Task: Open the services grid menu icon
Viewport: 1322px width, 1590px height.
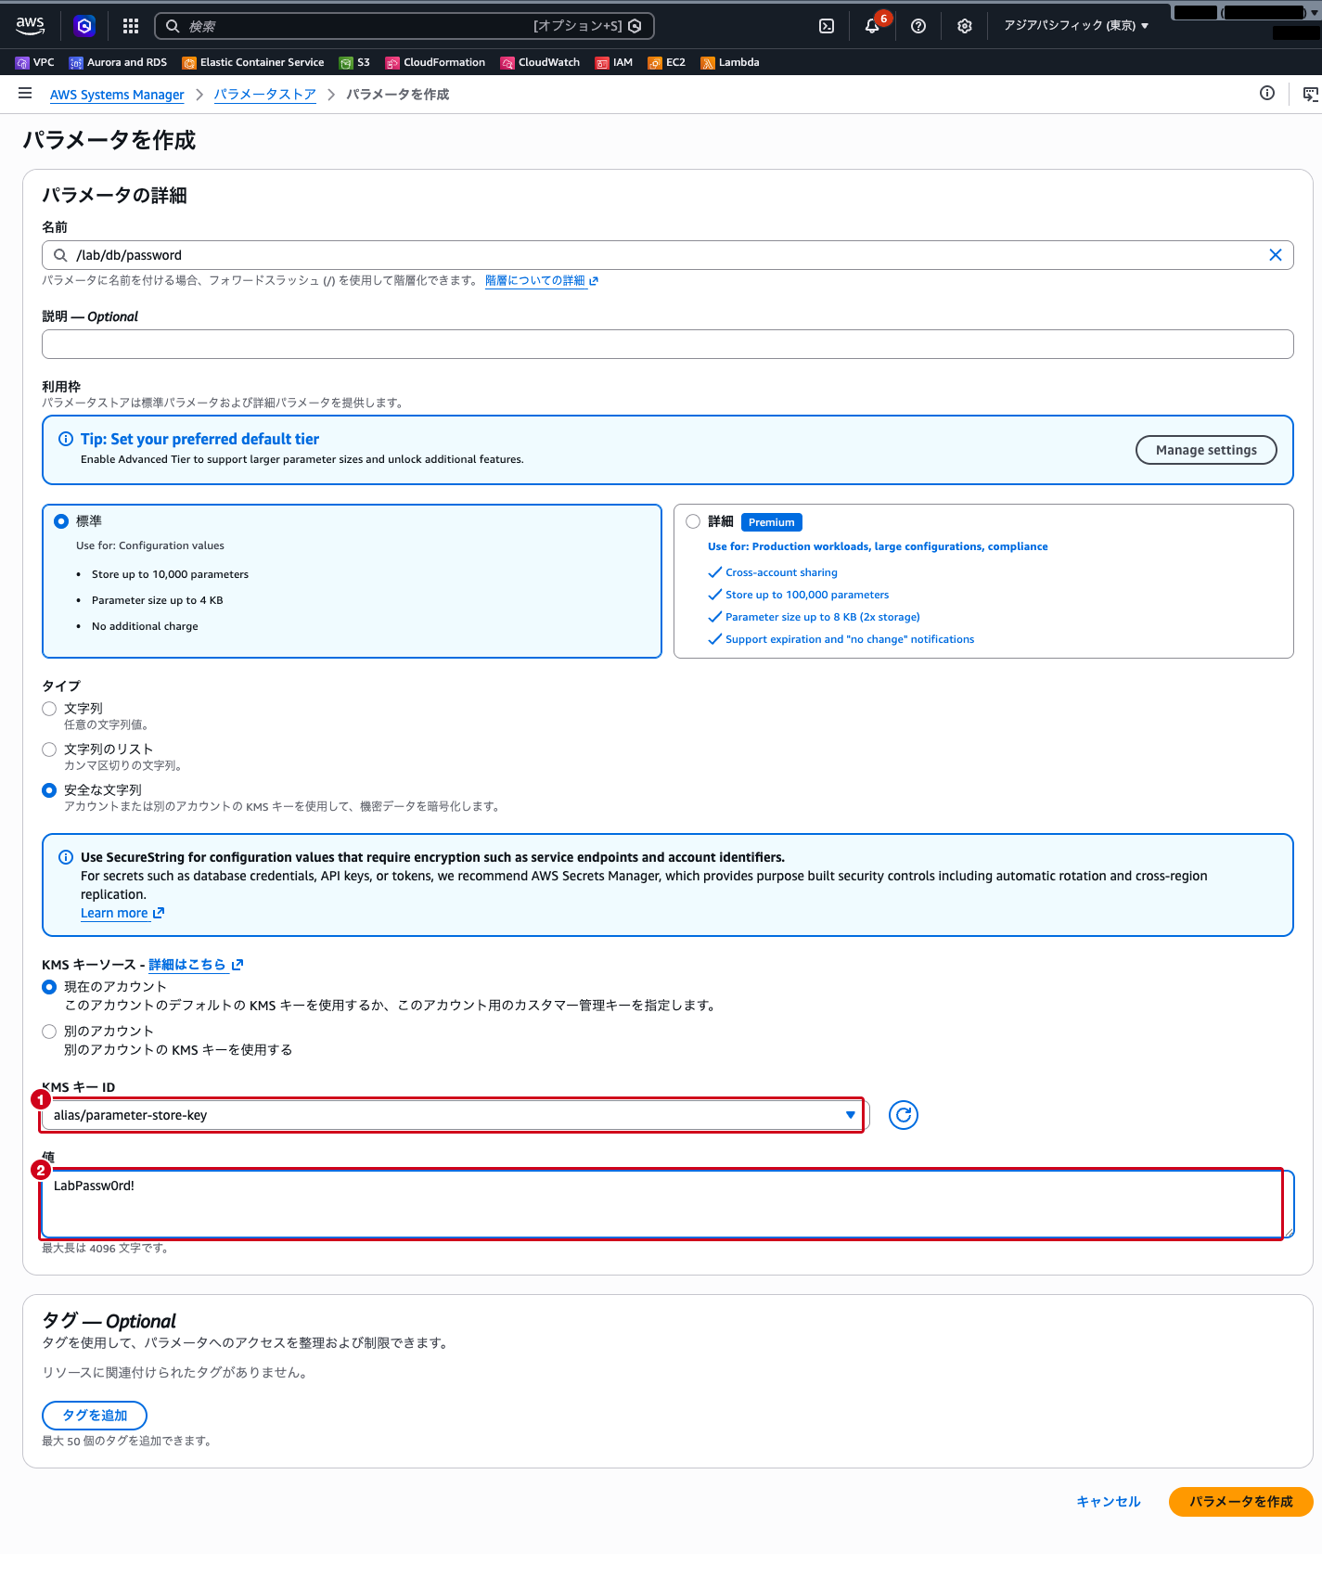Action: [x=131, y=26]
